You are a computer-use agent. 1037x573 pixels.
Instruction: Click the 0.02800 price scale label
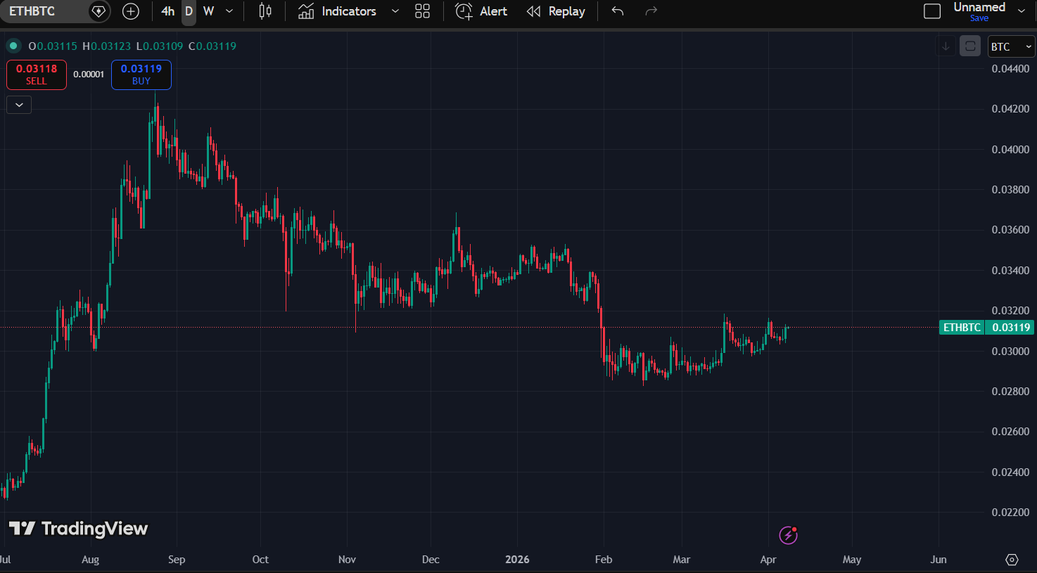[x=1010, y=392]
